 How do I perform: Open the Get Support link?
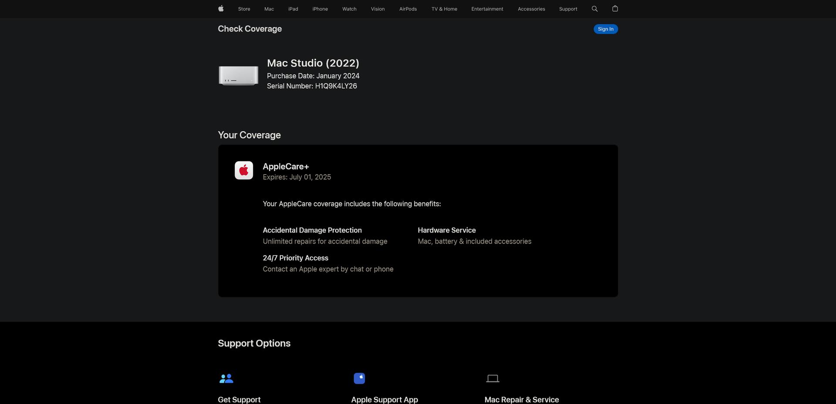pos(239,399)
